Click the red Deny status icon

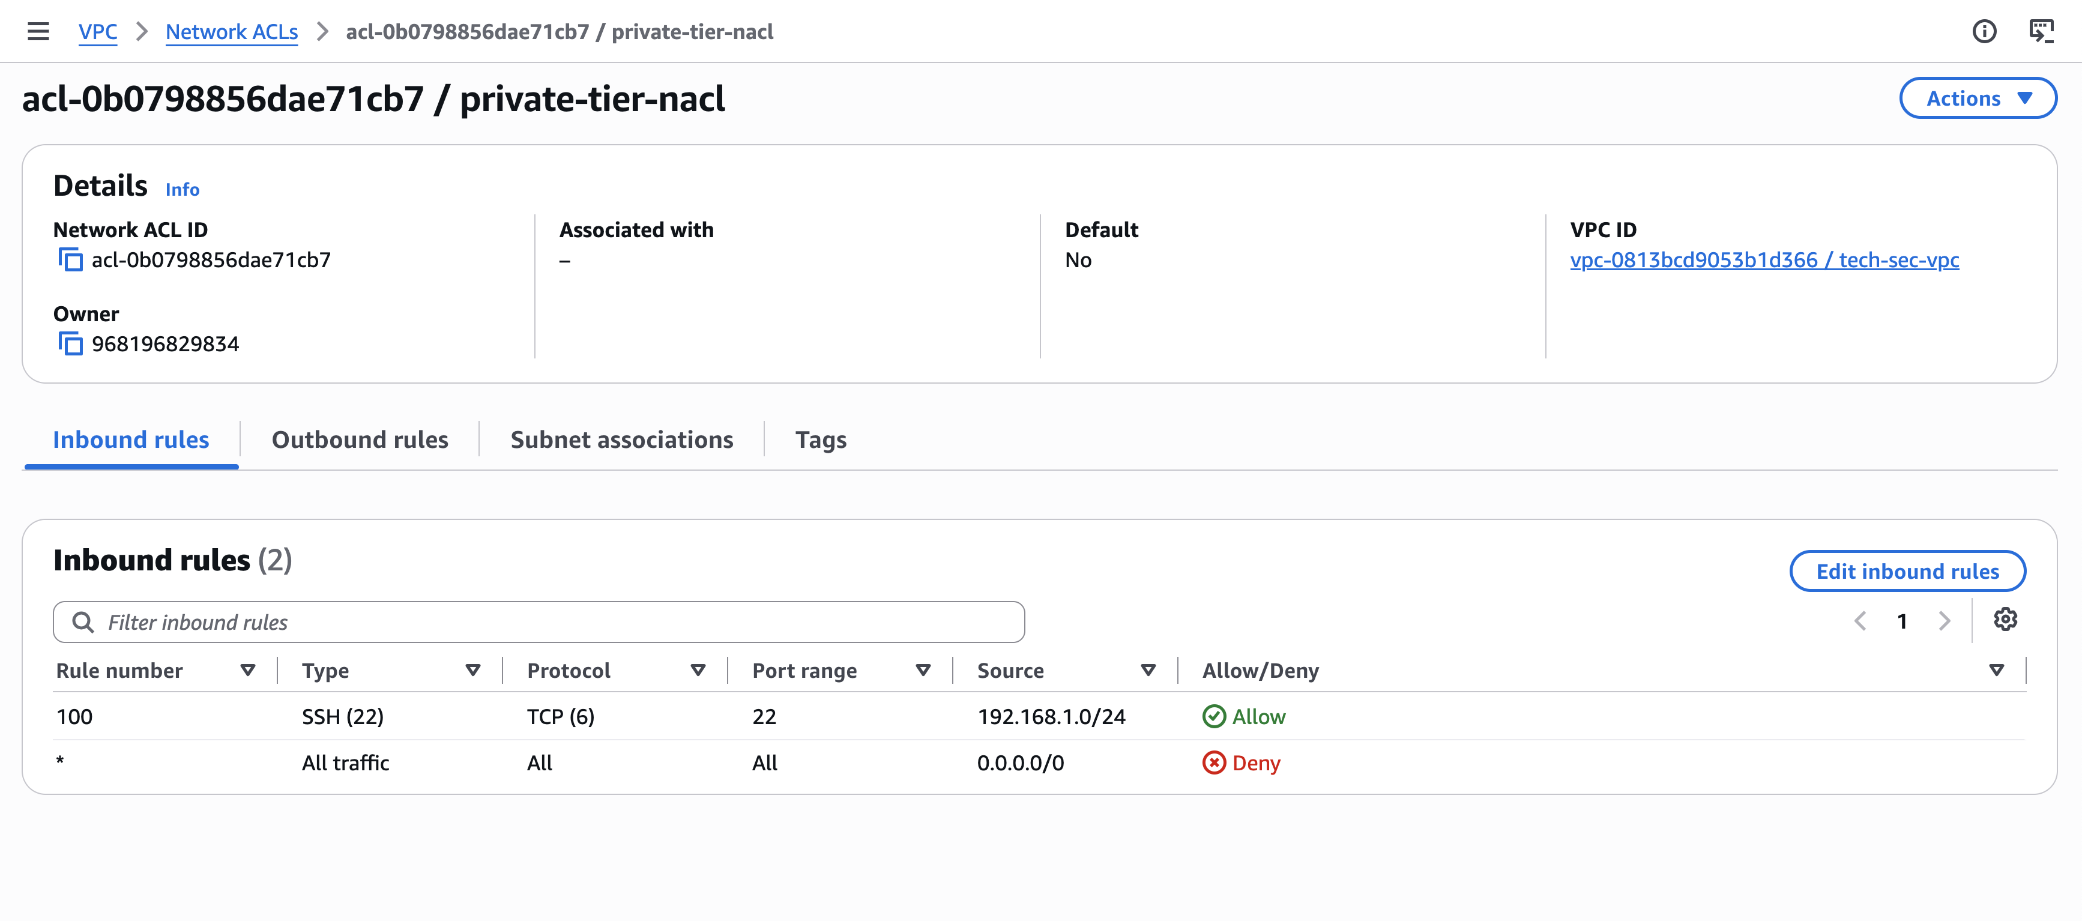click(1214, 763)
